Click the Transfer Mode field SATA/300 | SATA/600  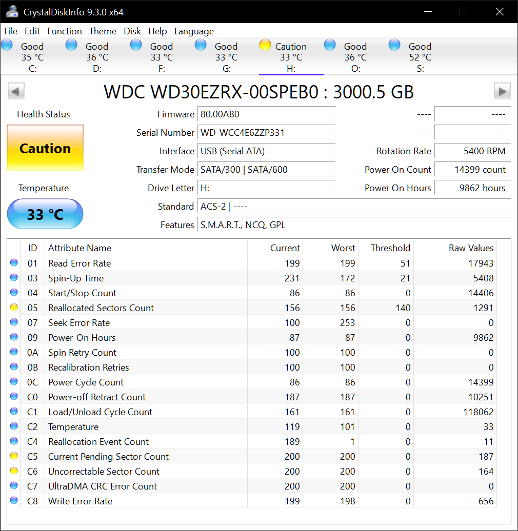267,169
